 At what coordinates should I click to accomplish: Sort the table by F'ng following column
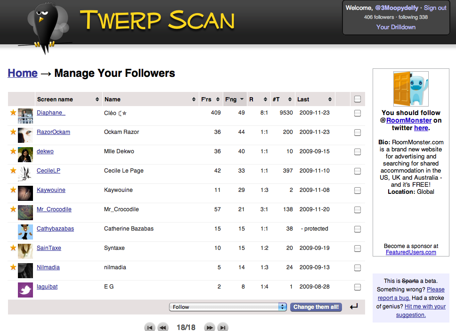[235, 99]
